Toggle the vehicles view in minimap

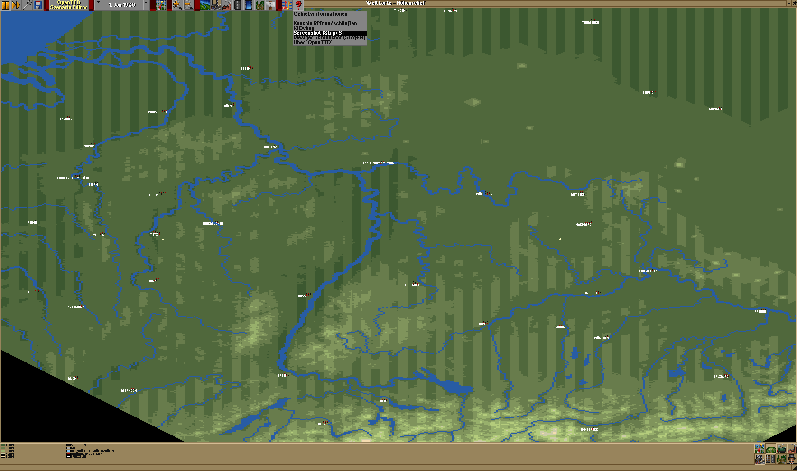point(781,449)
